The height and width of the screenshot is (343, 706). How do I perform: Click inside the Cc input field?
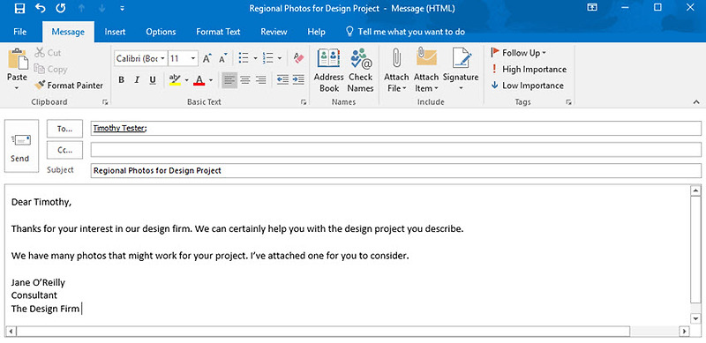[x=395, y=149]
